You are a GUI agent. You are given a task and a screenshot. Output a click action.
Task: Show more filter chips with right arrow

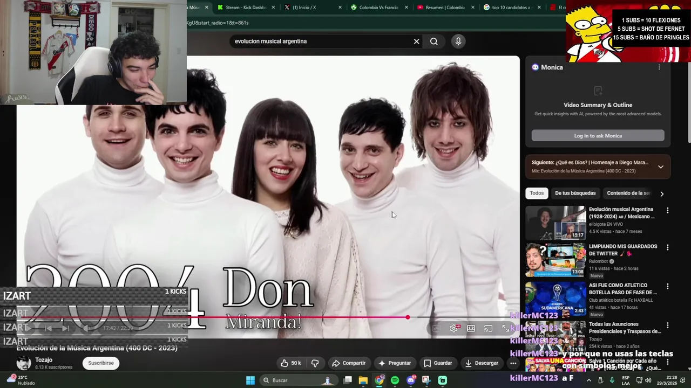pyautogui.click(x=662, y=193)
